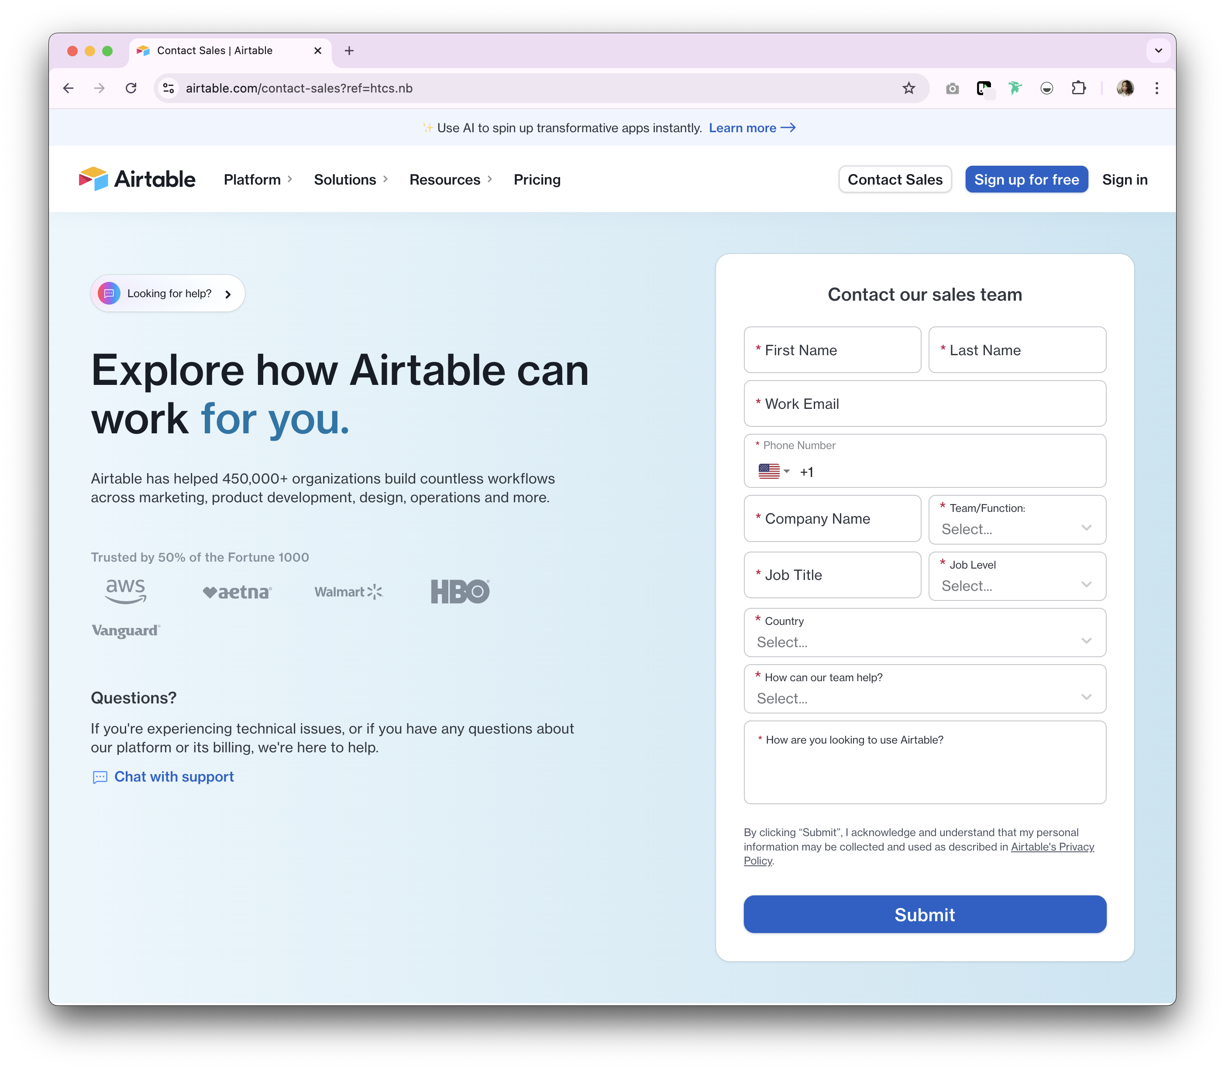Screen dimensions: 1225x1070
Task: Open the Chat with support link
Action: pos(173,776)
